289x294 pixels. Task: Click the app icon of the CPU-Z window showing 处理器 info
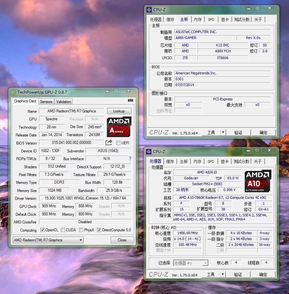pos(149,151)
